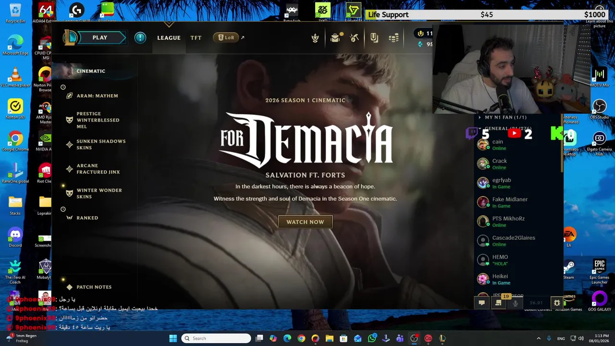The image size is (615, 346).
Task: Switch to the TFT tab
Action: tap(196, 37)
